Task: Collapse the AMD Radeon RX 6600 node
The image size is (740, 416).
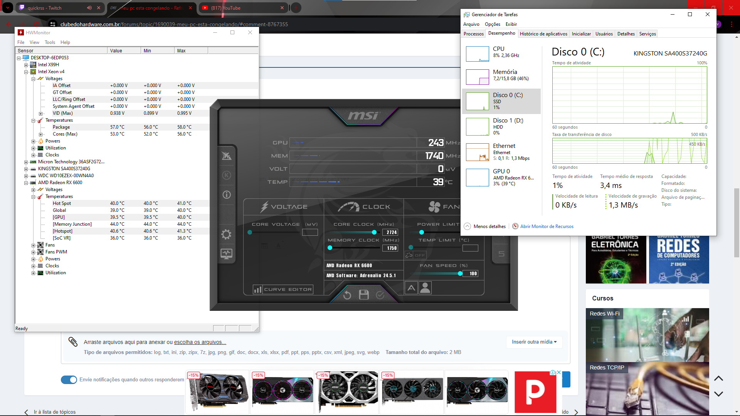Action: [x=26, y=183]
